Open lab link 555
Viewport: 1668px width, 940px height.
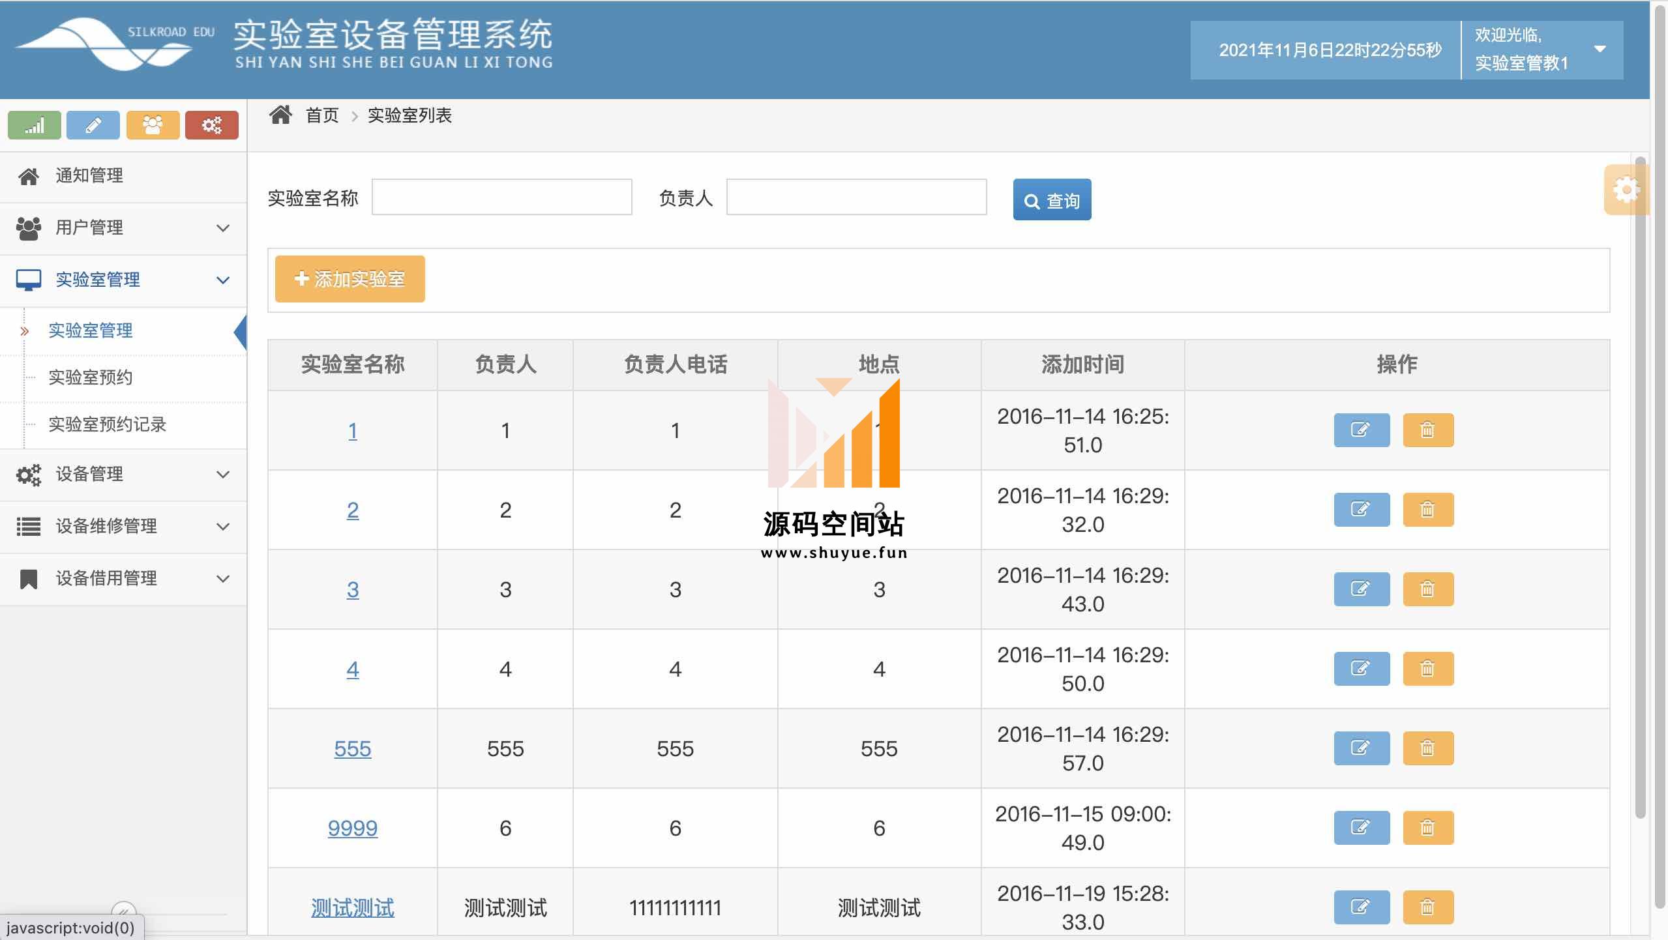(x=353, y=749)
